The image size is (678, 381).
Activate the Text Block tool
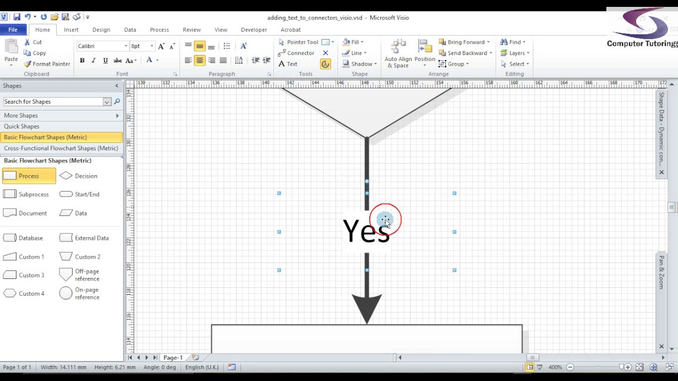[325, 64]
